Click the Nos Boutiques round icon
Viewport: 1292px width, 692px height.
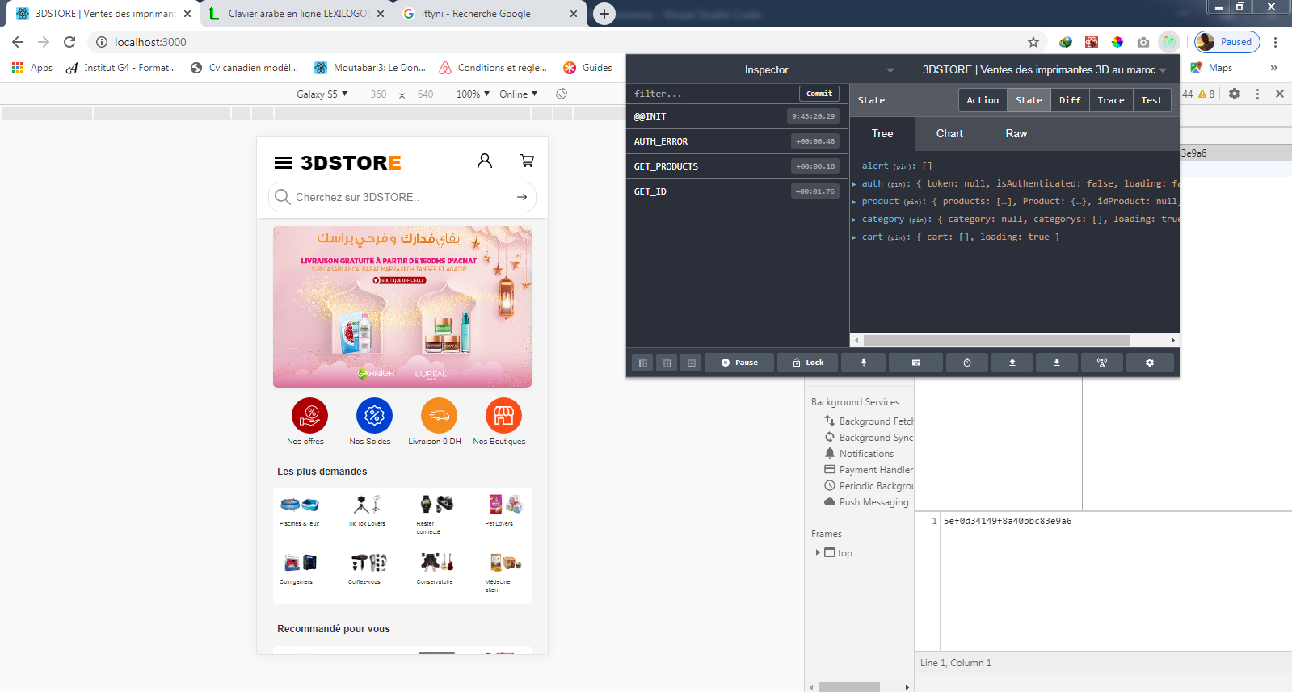coord(503,416)
